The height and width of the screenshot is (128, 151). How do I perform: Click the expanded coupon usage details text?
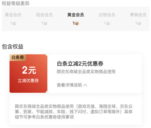point(74,112)
